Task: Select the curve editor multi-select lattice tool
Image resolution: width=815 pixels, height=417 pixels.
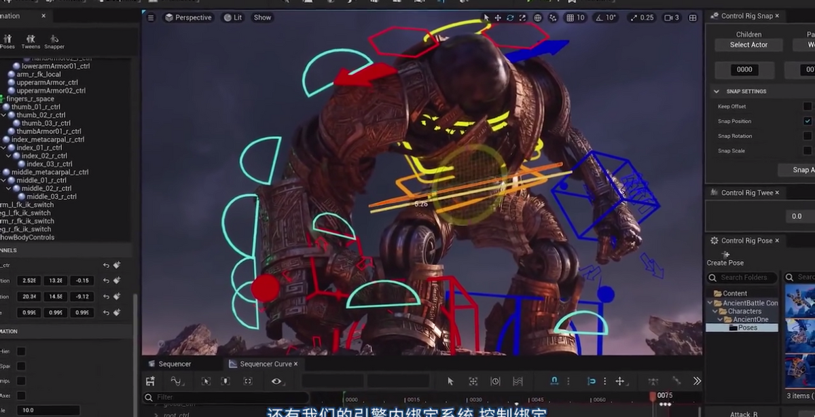Action: coord(518,382)
